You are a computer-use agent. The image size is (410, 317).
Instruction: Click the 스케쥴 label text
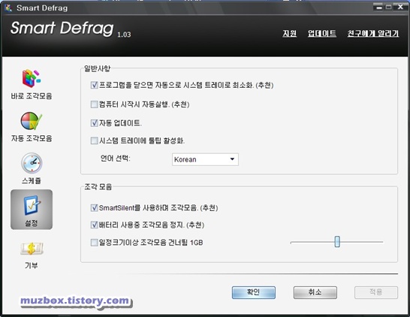32,180
